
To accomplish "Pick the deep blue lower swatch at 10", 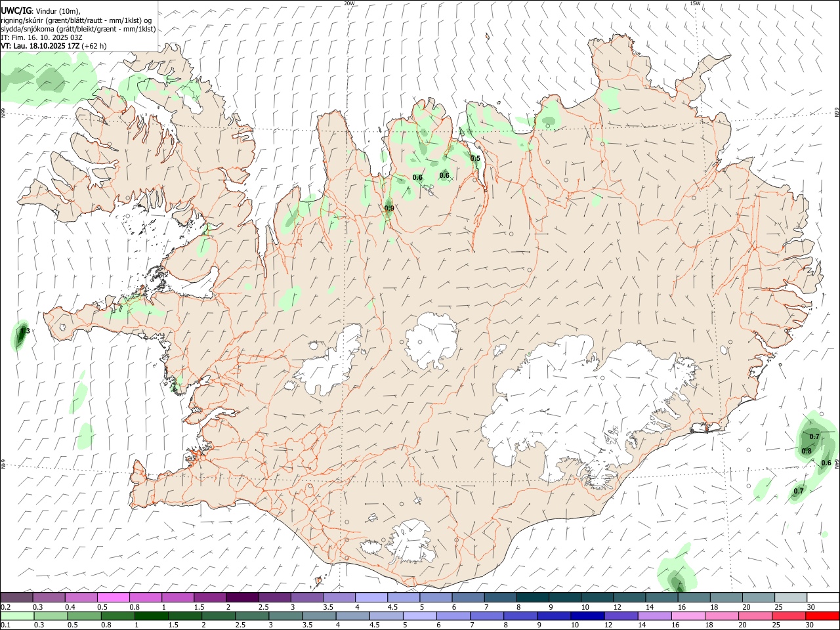I will 587,616.
